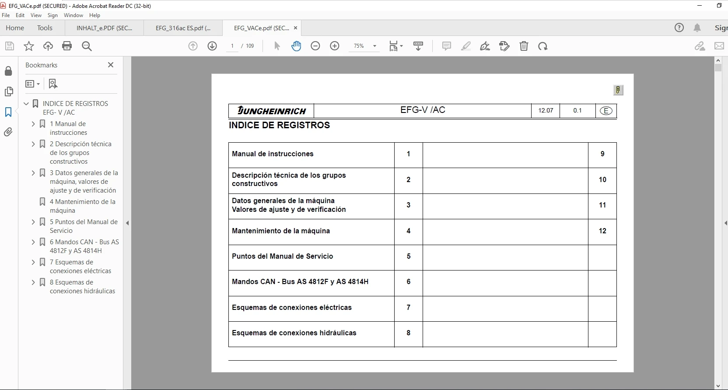Click the Delete trash icon
Image resolution: width=728 pixels, height=390 pixels.
pyautogui.click(x=524, y=46)
